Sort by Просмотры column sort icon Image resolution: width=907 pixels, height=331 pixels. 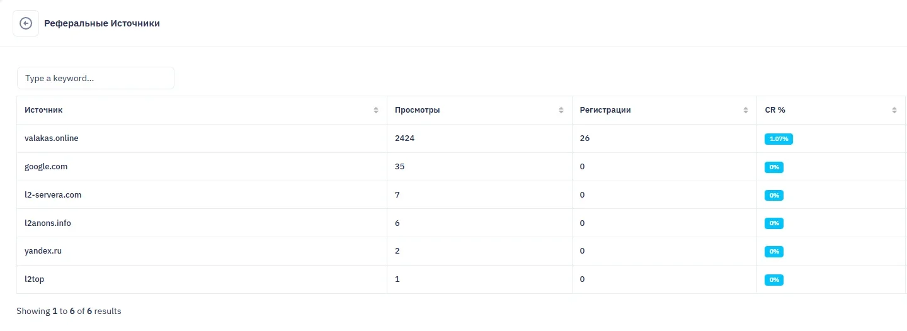tap(561, 110)
